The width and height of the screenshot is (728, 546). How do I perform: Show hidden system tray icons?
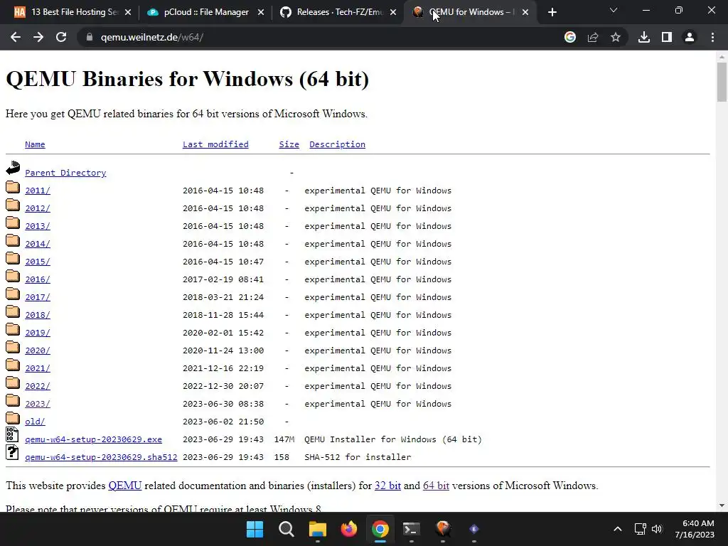point(618,529)
